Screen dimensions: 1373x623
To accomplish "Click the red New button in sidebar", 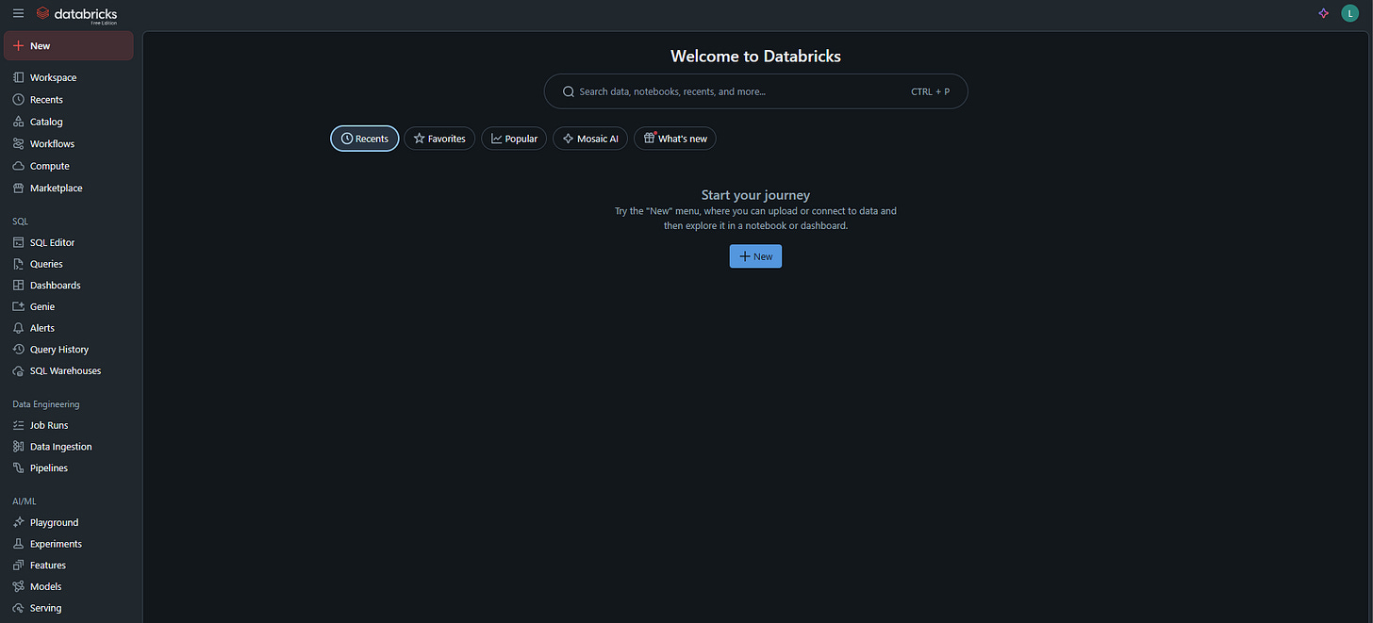I will 69,45.
